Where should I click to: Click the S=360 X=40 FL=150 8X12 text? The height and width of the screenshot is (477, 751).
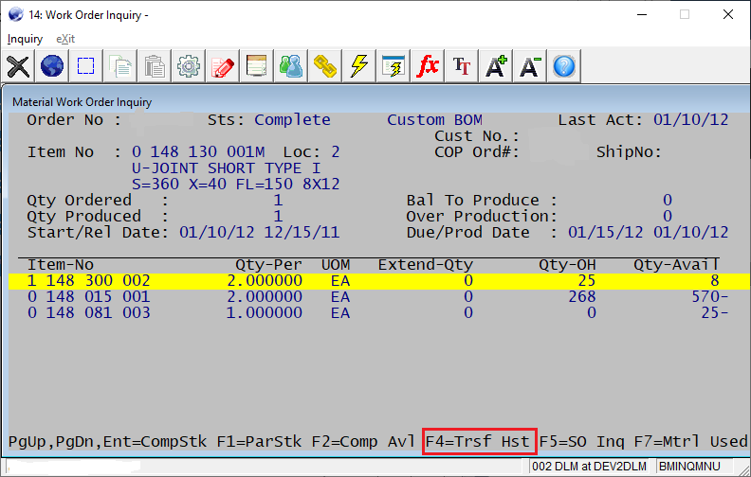236,184
